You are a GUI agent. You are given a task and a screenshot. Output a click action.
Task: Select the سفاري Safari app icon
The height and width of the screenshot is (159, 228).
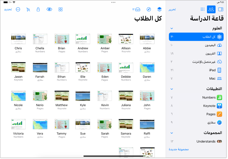tap(219, 122)
